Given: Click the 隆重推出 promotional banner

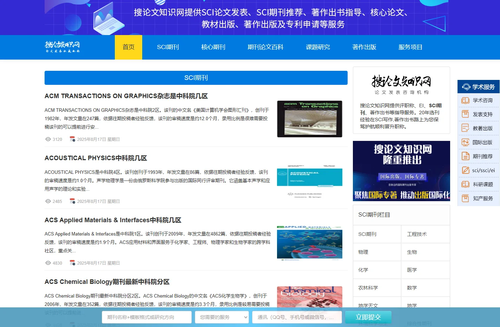Looking at the screenshot, I should pos(401,171).
